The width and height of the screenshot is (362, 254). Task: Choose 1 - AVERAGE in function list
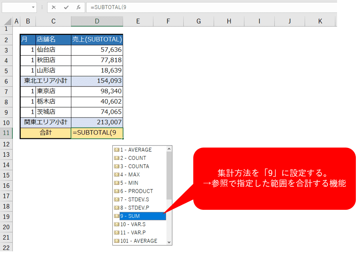[140, 149]
